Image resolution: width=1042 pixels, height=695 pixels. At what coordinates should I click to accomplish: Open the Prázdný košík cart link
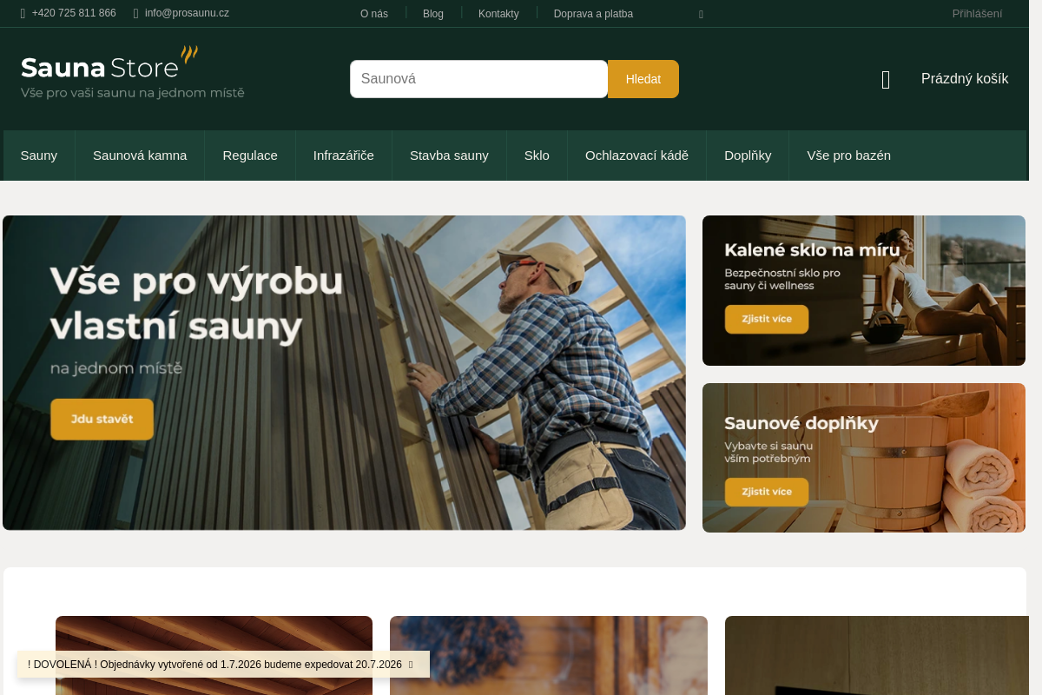point(965,79)
